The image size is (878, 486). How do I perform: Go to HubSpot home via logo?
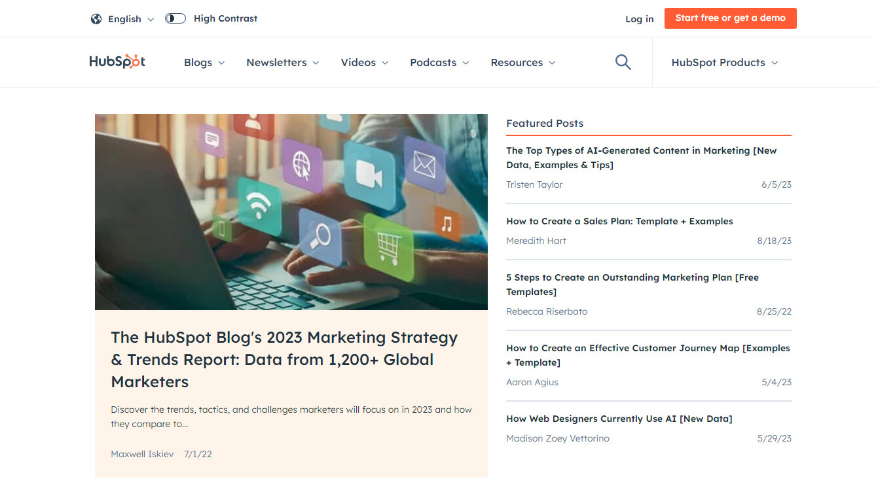coord(117,61)
